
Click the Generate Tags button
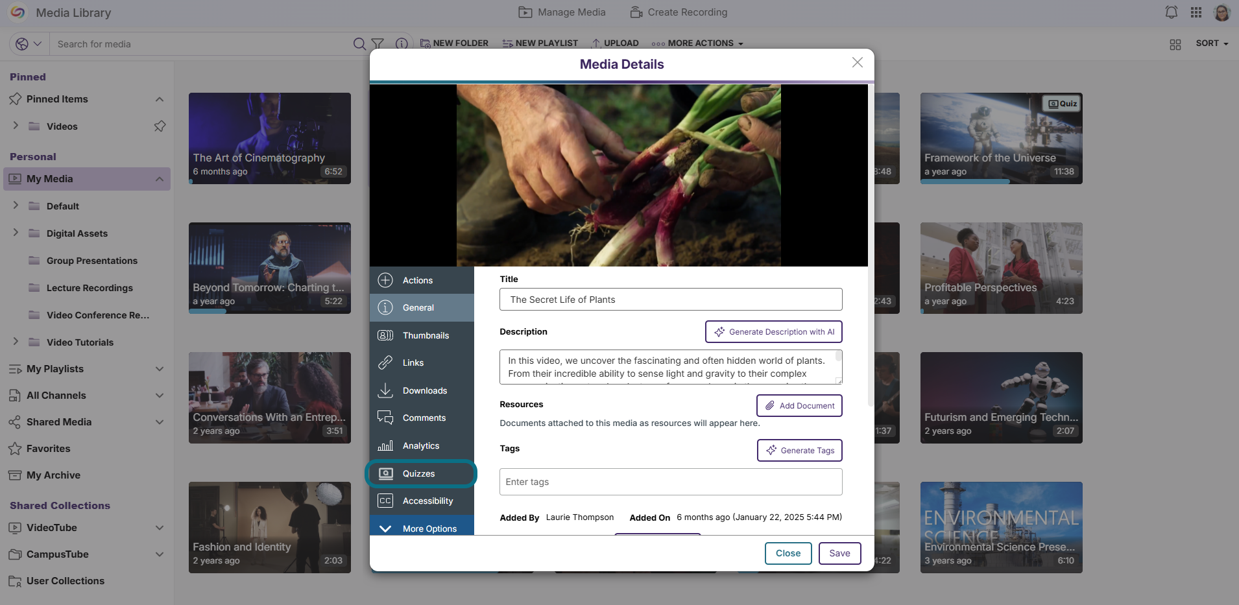pos(800,451)
